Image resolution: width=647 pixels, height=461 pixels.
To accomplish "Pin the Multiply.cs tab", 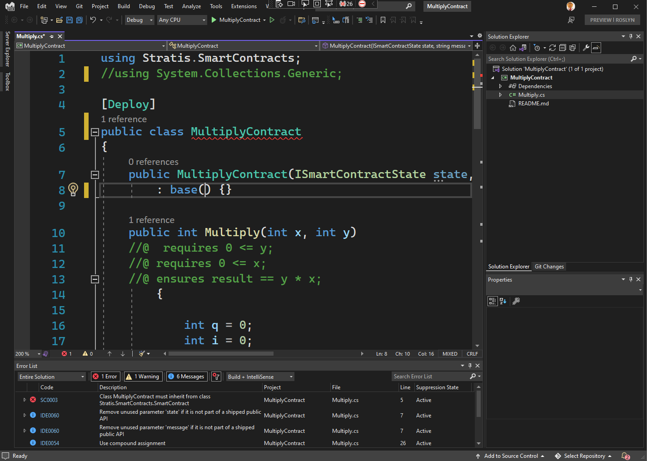I will (51, 36).
